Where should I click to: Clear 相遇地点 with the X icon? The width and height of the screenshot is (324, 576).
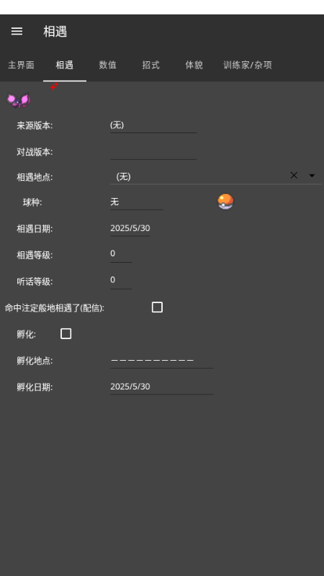tap(294, 176)
